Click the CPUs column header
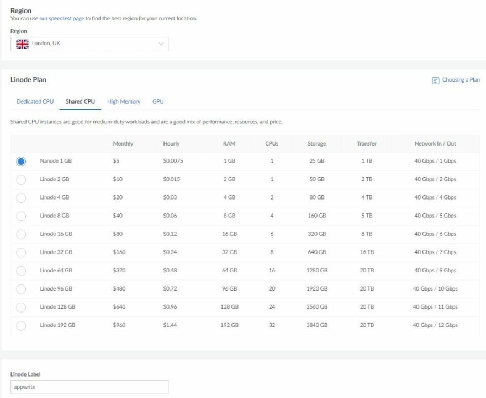 272,144
